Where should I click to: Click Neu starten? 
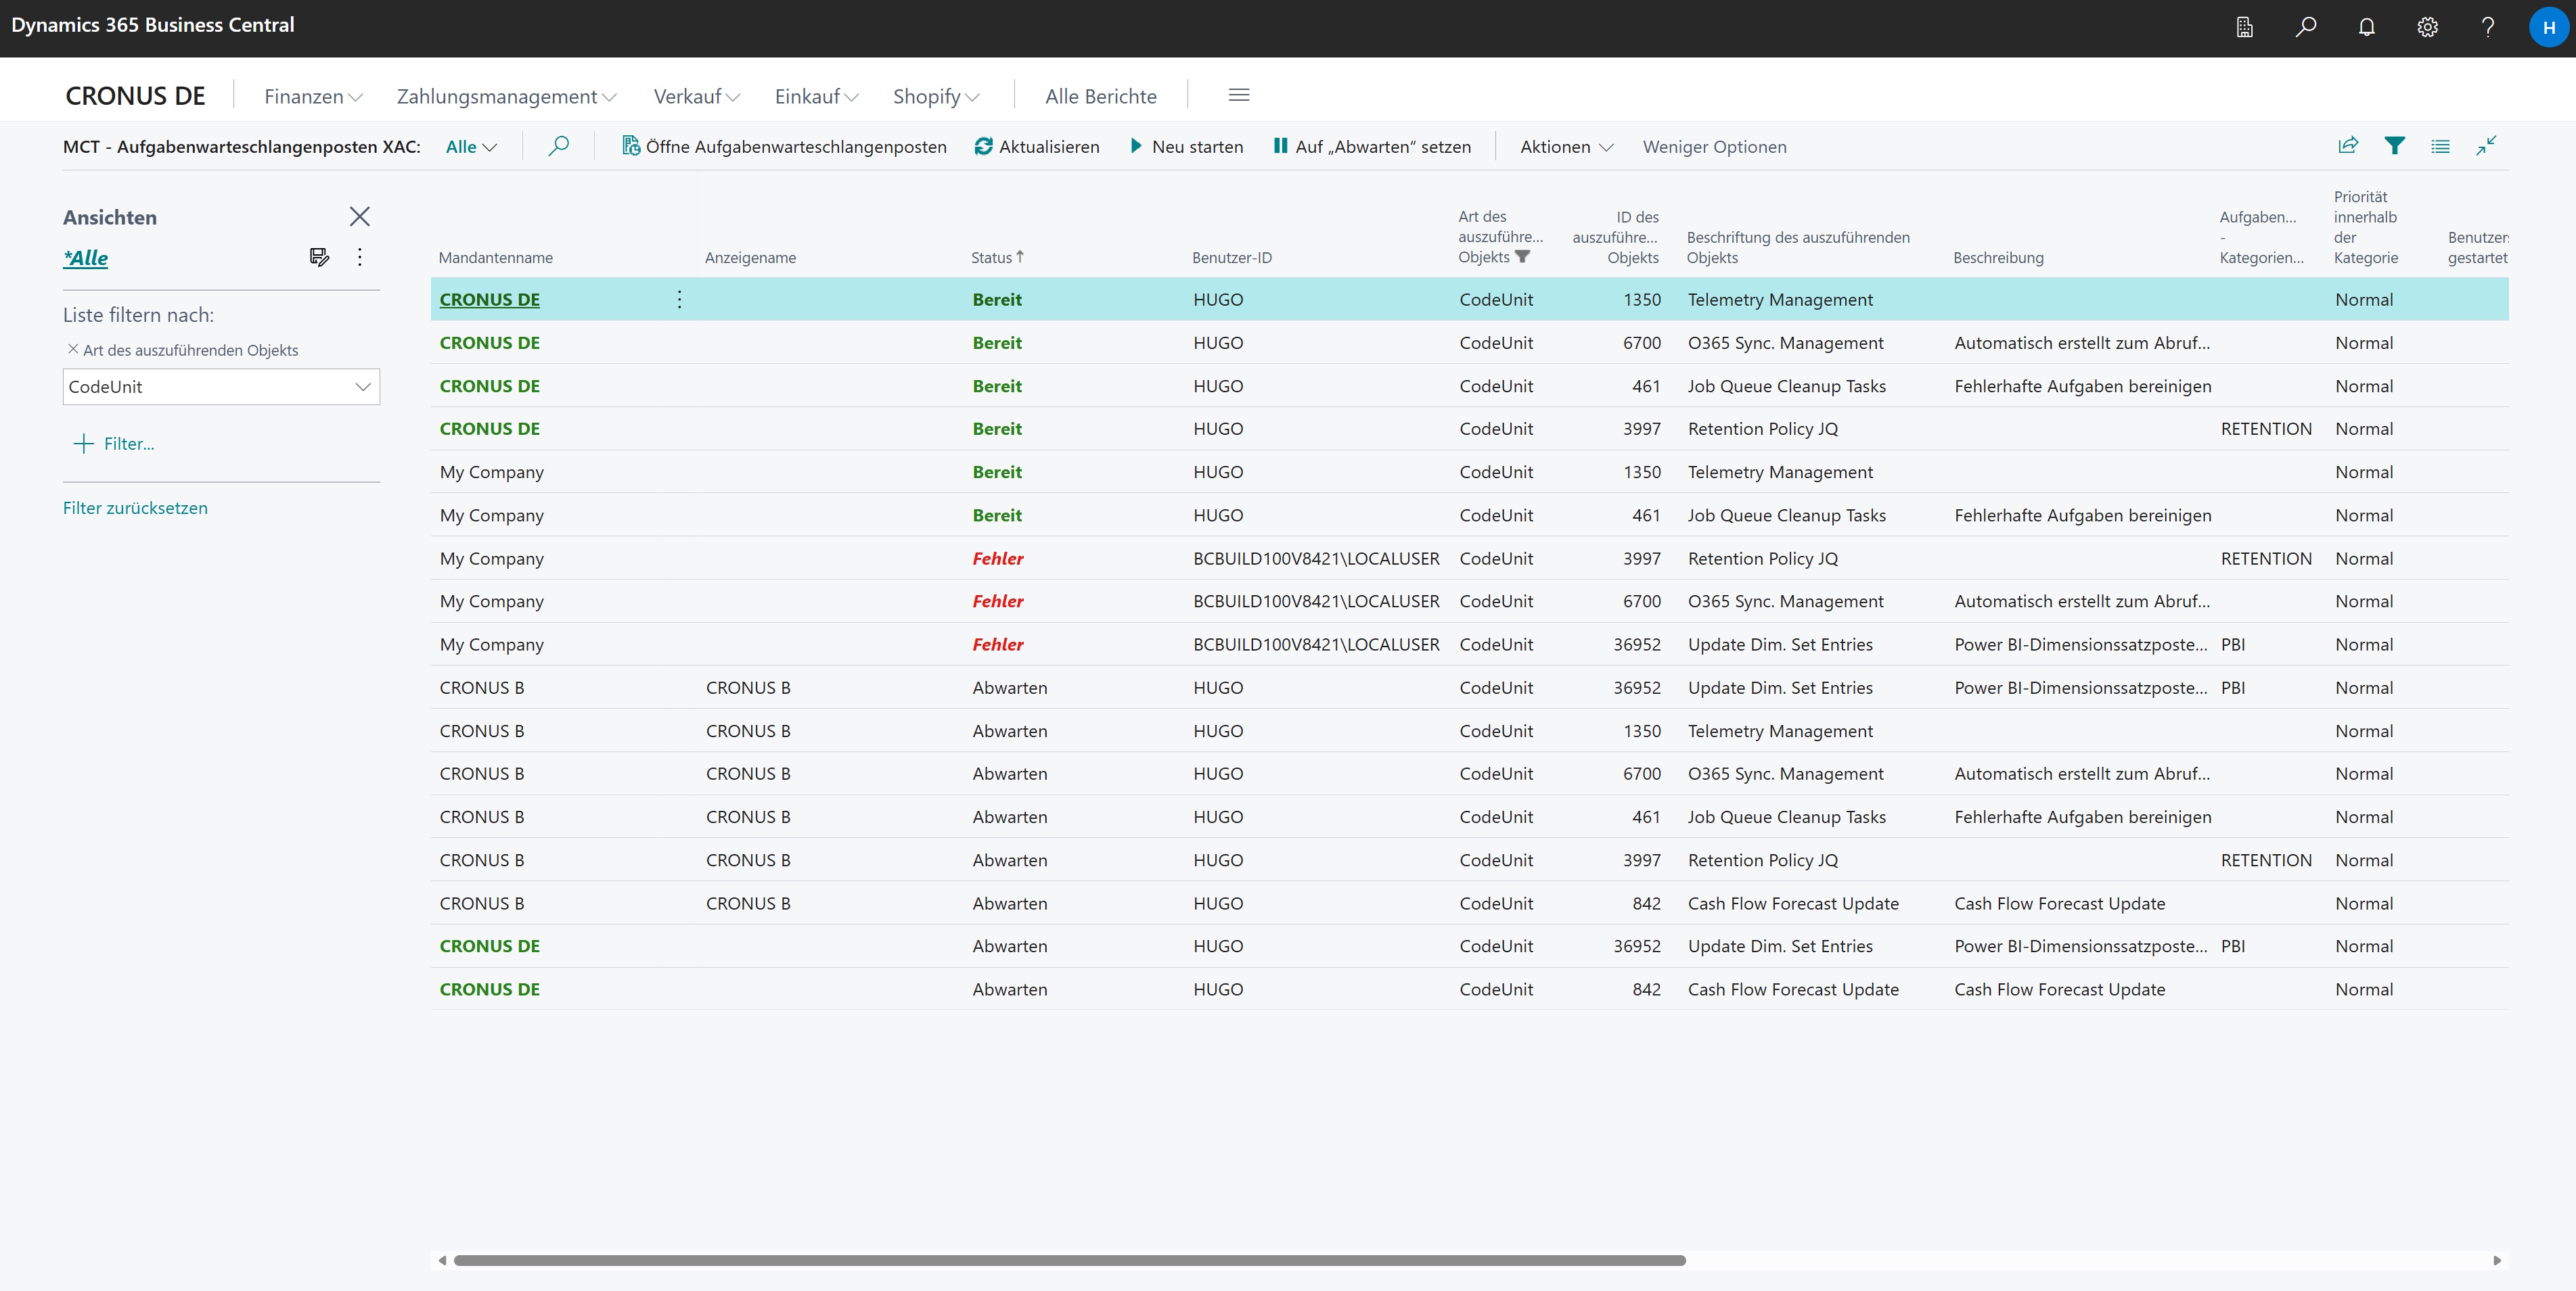pos(1187,147)
